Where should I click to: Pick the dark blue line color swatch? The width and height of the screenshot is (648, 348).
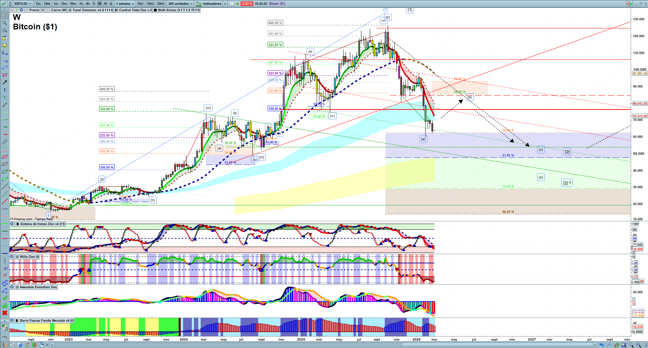[x=5, y=253]
